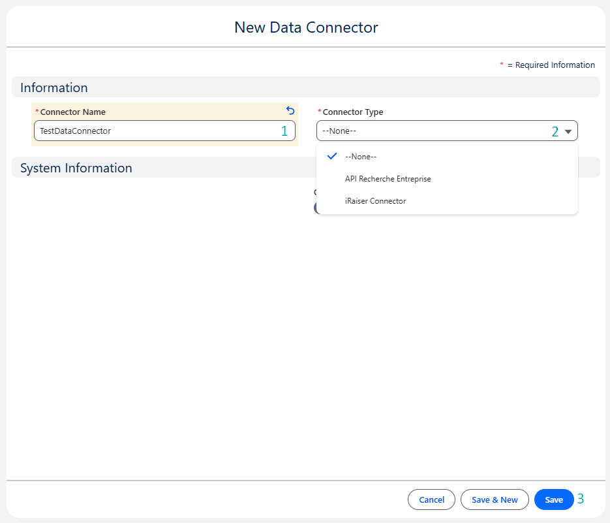
Task: Click the Information section header
Action: click(x=54, y=87)
